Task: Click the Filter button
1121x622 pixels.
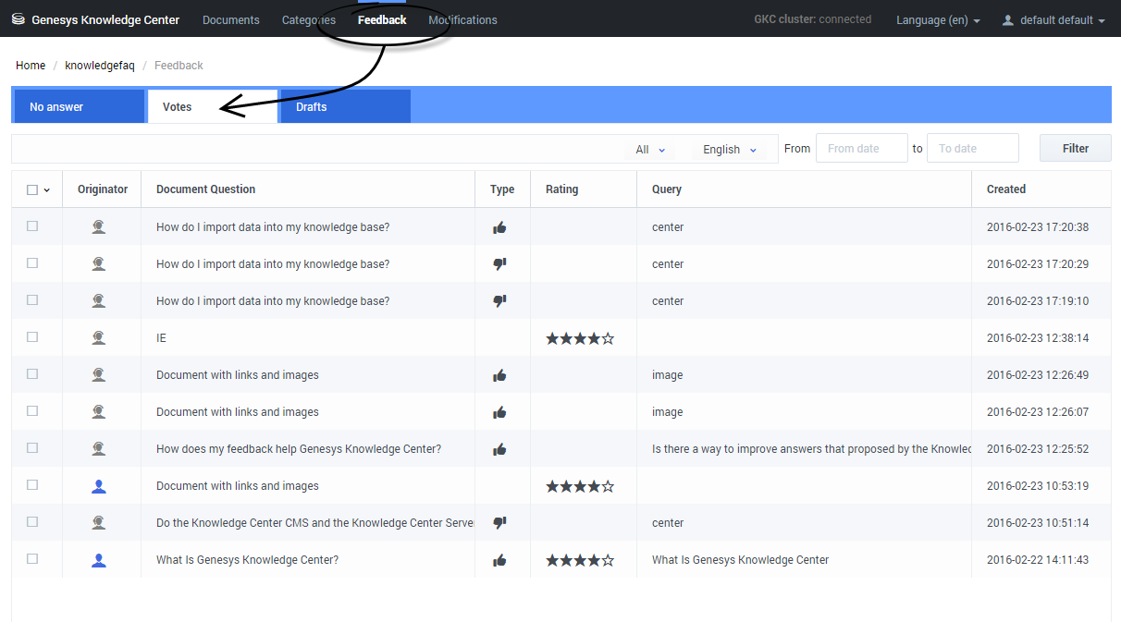Action: [1076, 148]
